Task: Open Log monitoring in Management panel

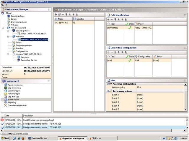Action: tap(14, 88)
